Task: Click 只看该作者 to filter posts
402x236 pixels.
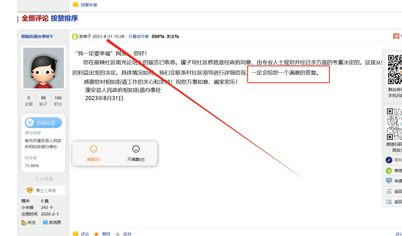Action: pos(138,37)
